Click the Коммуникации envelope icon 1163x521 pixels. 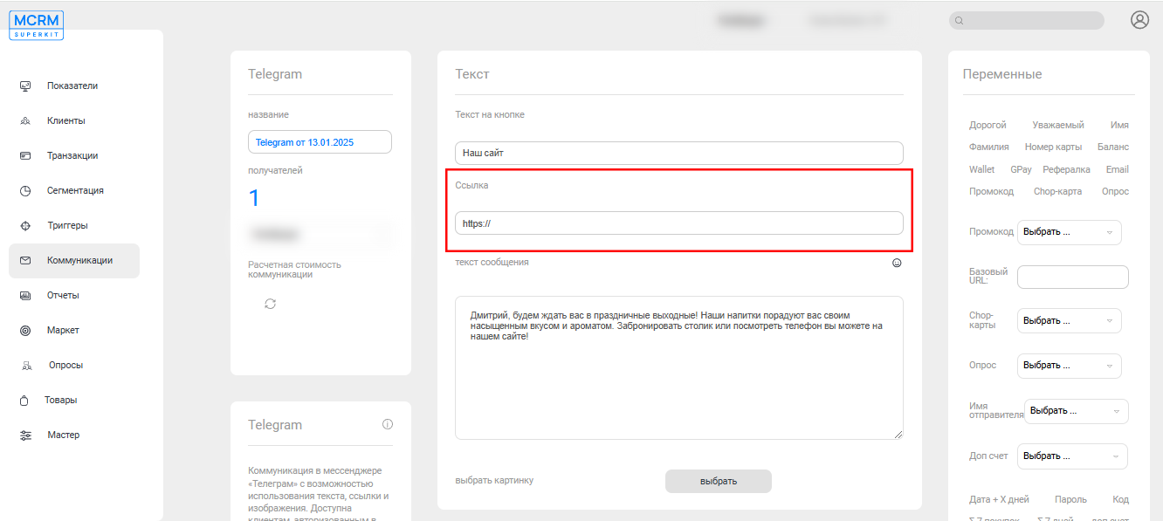pyautogui.click(x=25, y=260)
